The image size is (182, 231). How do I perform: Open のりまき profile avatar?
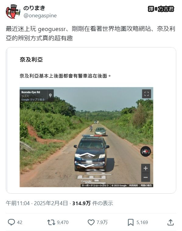[x=13, y=12]
